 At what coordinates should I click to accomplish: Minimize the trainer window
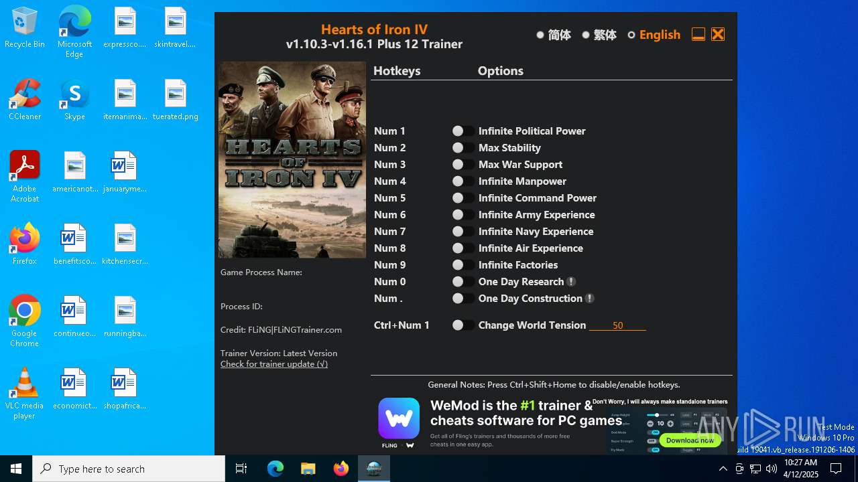coord(698,34)
